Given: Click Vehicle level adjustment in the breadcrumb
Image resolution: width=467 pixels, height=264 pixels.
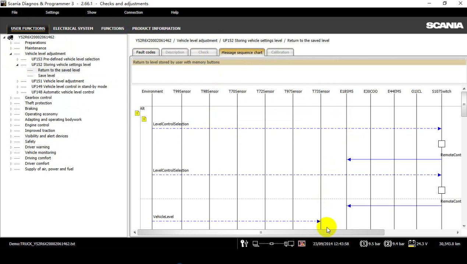Looking at the screenshot, I should (197, 41).
